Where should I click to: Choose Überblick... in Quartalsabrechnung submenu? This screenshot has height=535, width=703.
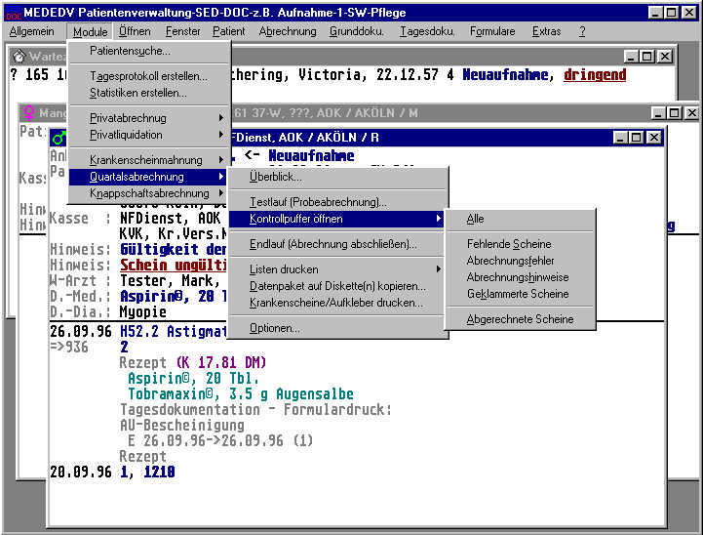pos(338,177)
